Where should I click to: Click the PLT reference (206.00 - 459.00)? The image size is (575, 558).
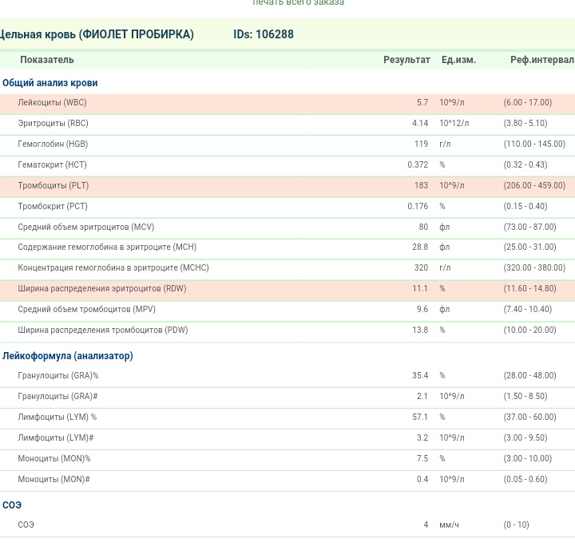pos(534,185)
